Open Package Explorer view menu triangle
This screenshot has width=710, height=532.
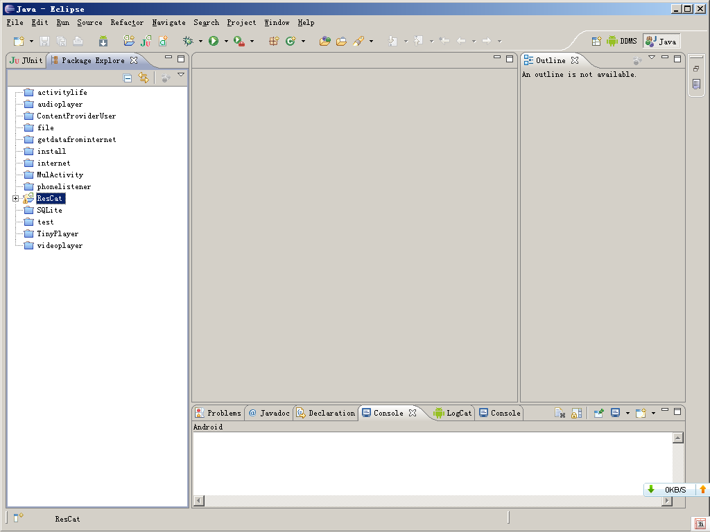point(181,75)
